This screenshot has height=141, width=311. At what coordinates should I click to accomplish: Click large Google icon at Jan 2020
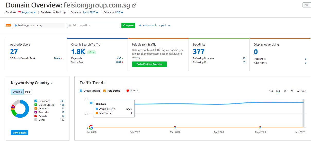click(x=91, y=127)
